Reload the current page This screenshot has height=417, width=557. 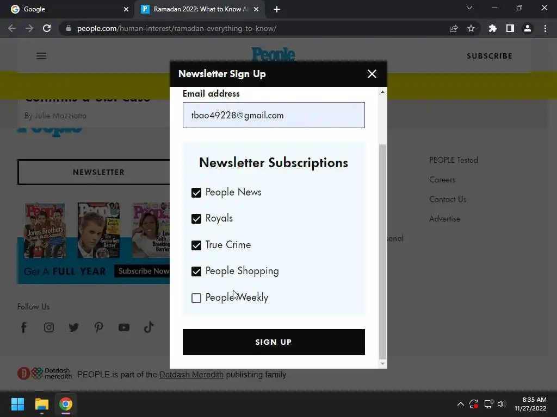(x=47, y=28)
